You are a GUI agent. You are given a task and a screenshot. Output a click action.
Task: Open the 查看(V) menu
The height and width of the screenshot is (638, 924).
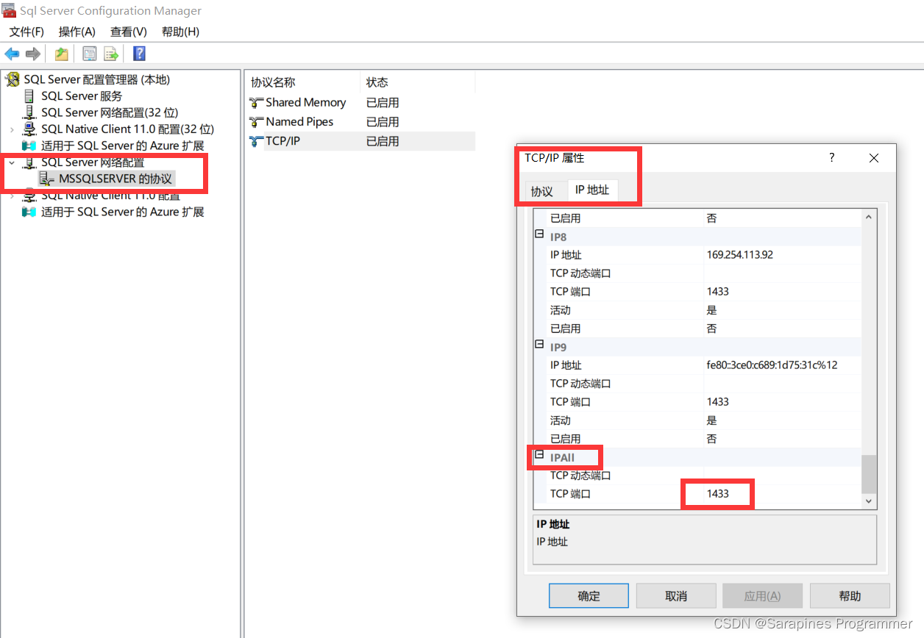pos(129,32)
